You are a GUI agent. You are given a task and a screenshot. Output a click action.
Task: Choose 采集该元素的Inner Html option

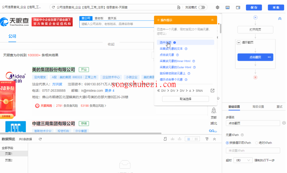point(175,61)
